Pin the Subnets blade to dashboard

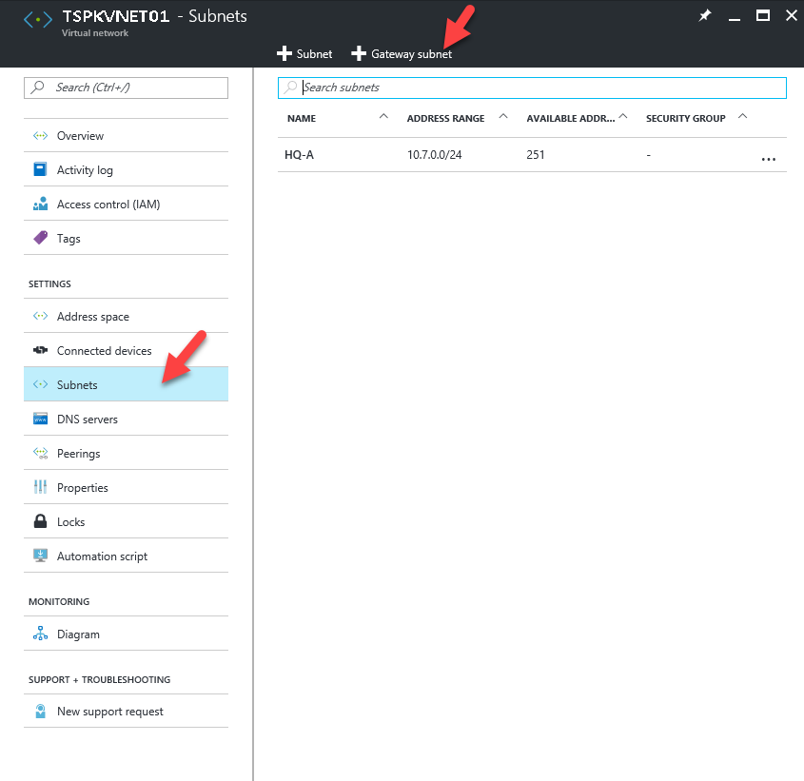click(705, 16)
